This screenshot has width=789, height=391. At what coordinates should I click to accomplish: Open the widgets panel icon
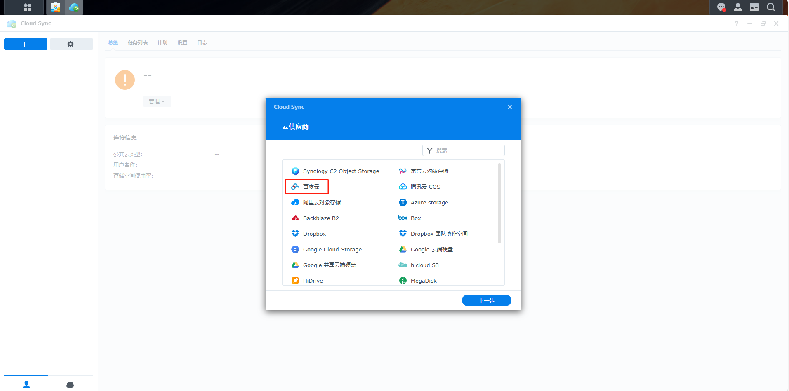click(x=754, y=7)
